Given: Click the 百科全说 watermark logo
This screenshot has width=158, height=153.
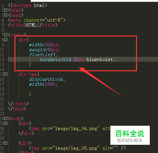Looking at the screenshot, I should pyautogui.click(x=130, y=135).
